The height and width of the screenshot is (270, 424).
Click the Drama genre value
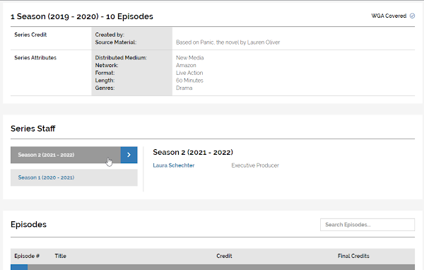(x=184, y=88)
